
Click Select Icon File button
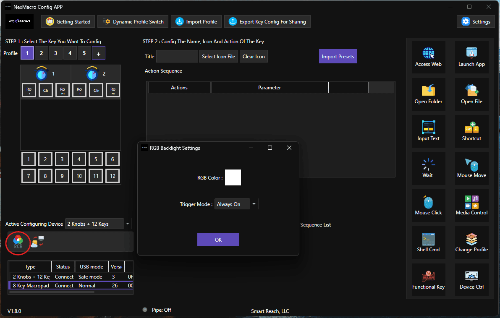[218, 56]
